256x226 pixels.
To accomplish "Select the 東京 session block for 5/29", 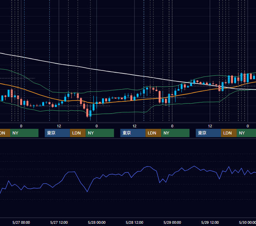I will [209, 133].
